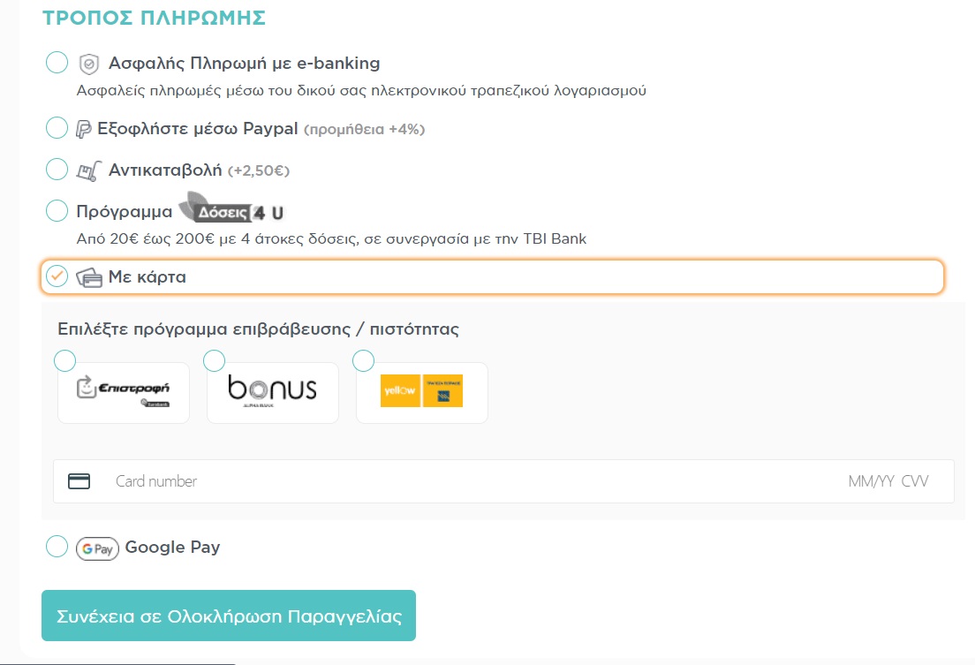Select Google Pay radio button

point(57,546)
